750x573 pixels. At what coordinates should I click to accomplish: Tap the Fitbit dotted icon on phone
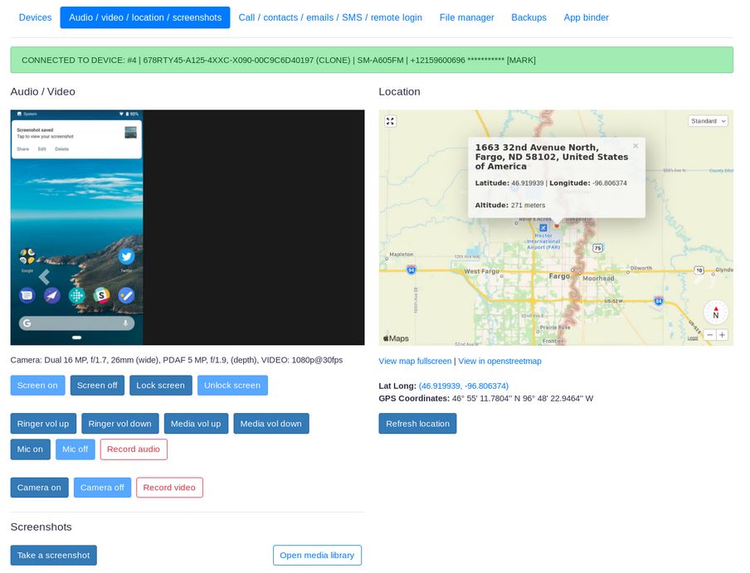[x=76, y=295]
